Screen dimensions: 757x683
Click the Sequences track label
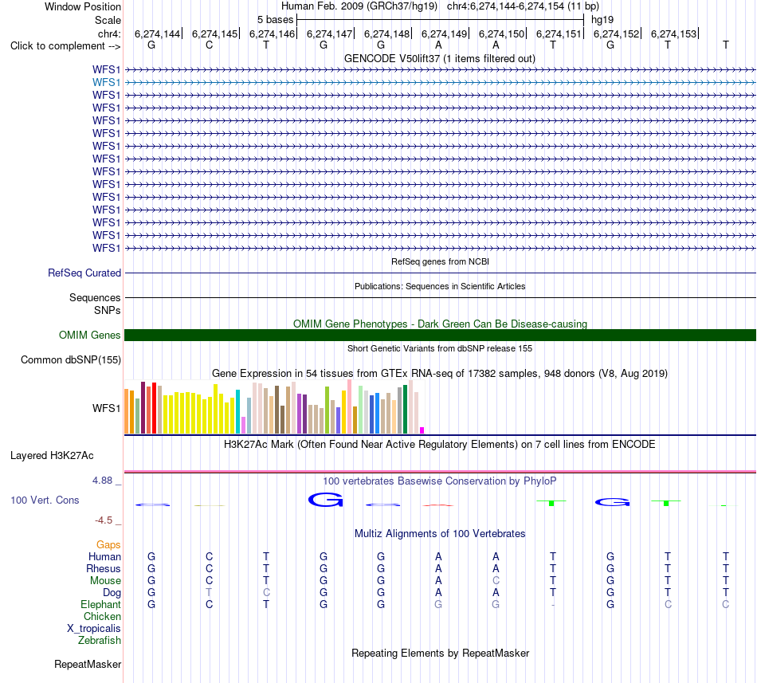point(95,297)
